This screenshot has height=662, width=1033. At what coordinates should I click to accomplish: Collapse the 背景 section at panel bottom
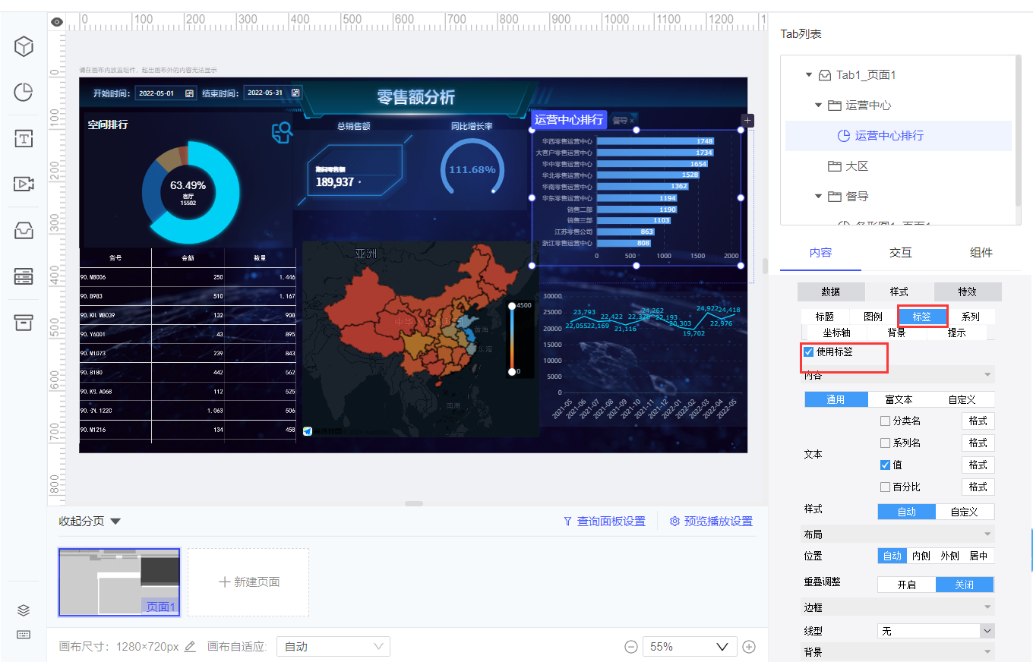click(899, 651)
